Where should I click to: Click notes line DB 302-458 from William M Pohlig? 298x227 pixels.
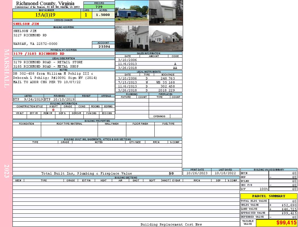tap(53, 74)
